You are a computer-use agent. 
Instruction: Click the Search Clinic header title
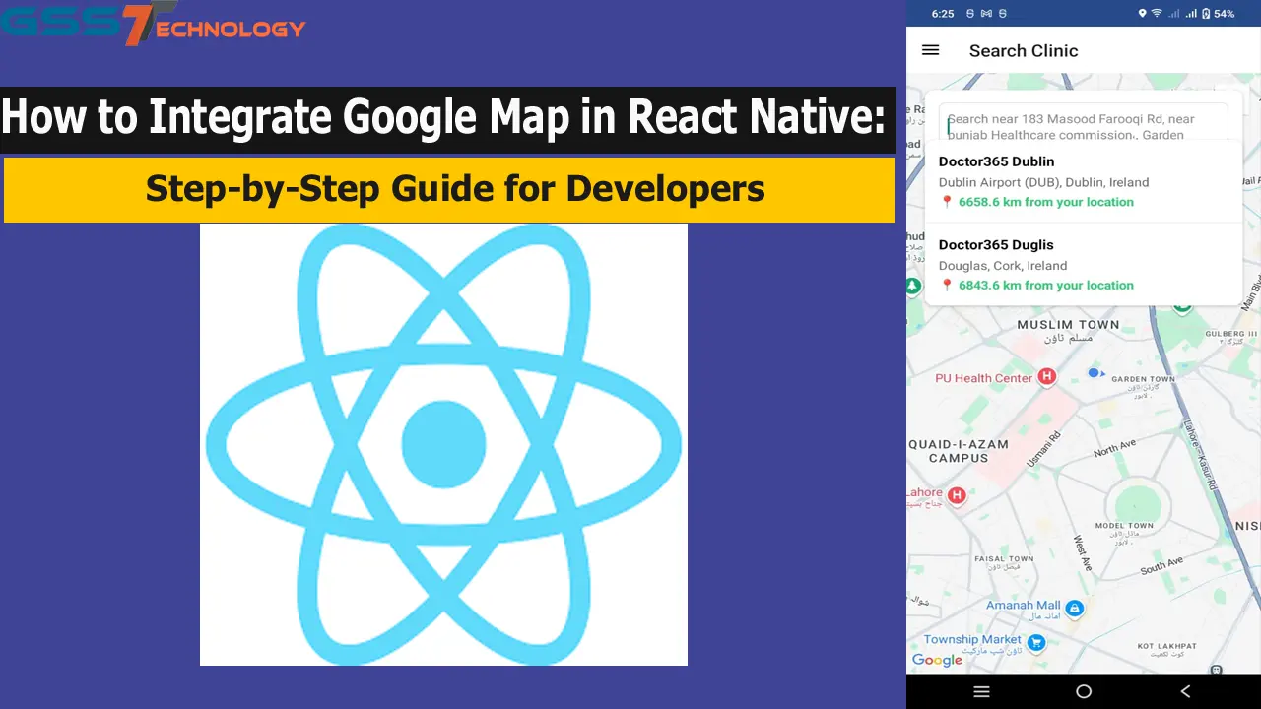(x=1024, y=50)
